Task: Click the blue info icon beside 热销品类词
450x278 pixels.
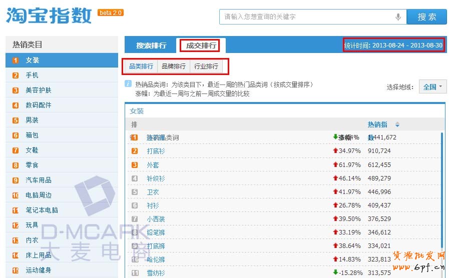Action: pos(128,83)
